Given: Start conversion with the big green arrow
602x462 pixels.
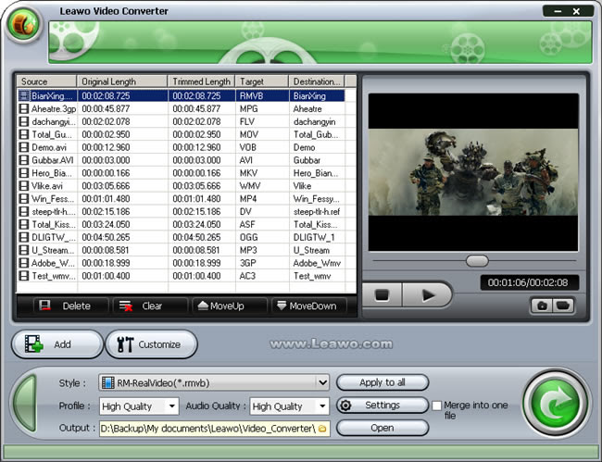Looking at the screenshot, I should [556, 403].
